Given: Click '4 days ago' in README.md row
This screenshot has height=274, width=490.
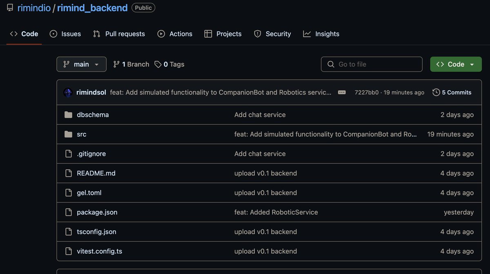Looking at the screenshot, I should (x=457, y=173).
